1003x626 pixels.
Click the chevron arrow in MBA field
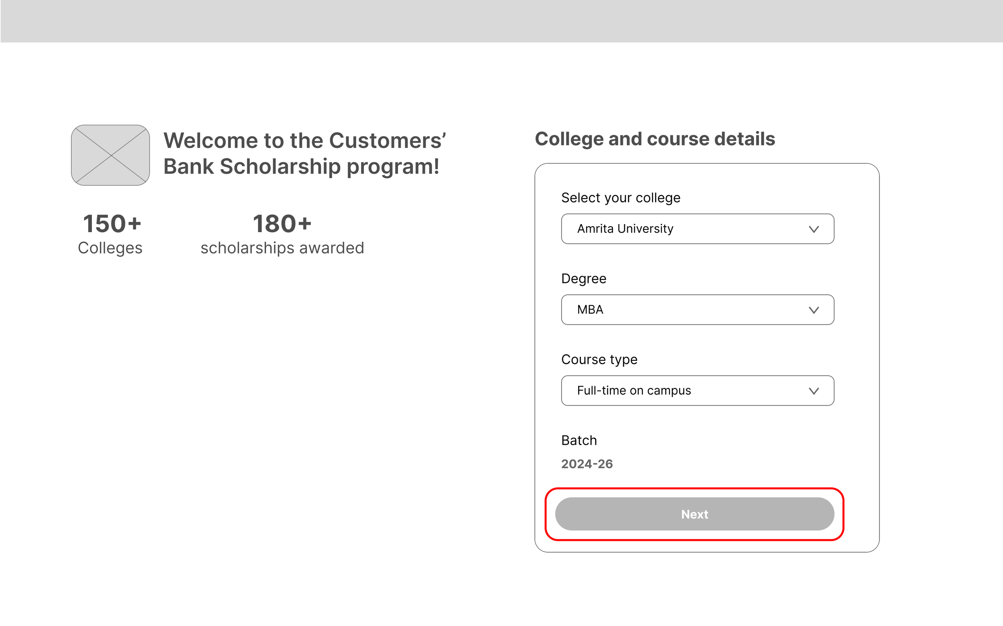[x=813, y=310]
